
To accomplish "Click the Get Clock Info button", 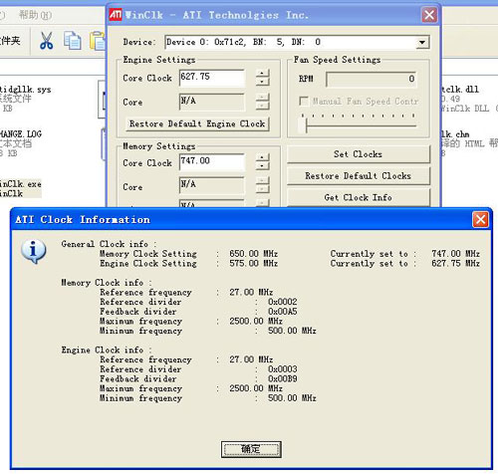I will pos(359,198).
